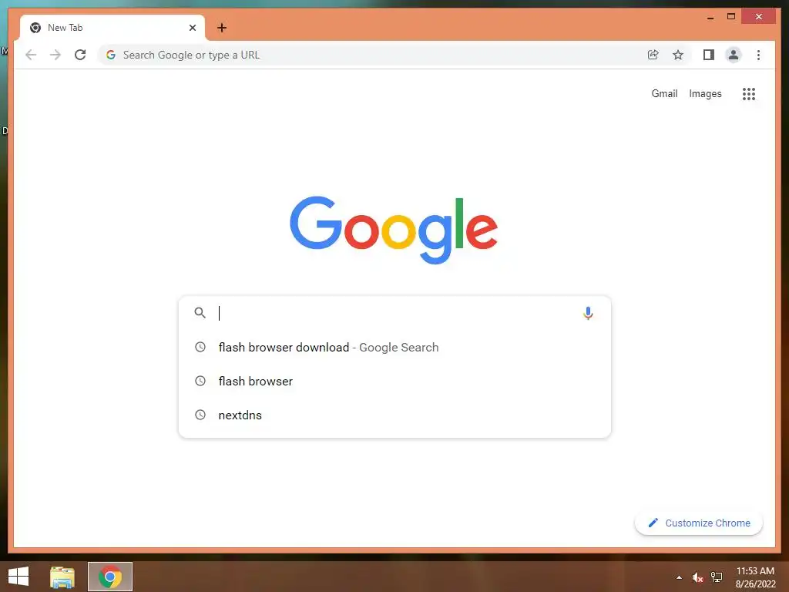Show hidden system tray icons

(680, 577)
